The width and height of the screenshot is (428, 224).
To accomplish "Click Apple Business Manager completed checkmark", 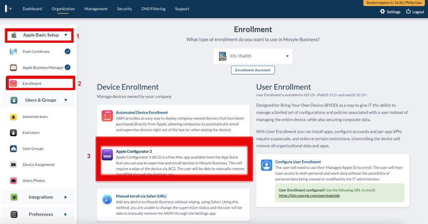I will coord(67,67).
